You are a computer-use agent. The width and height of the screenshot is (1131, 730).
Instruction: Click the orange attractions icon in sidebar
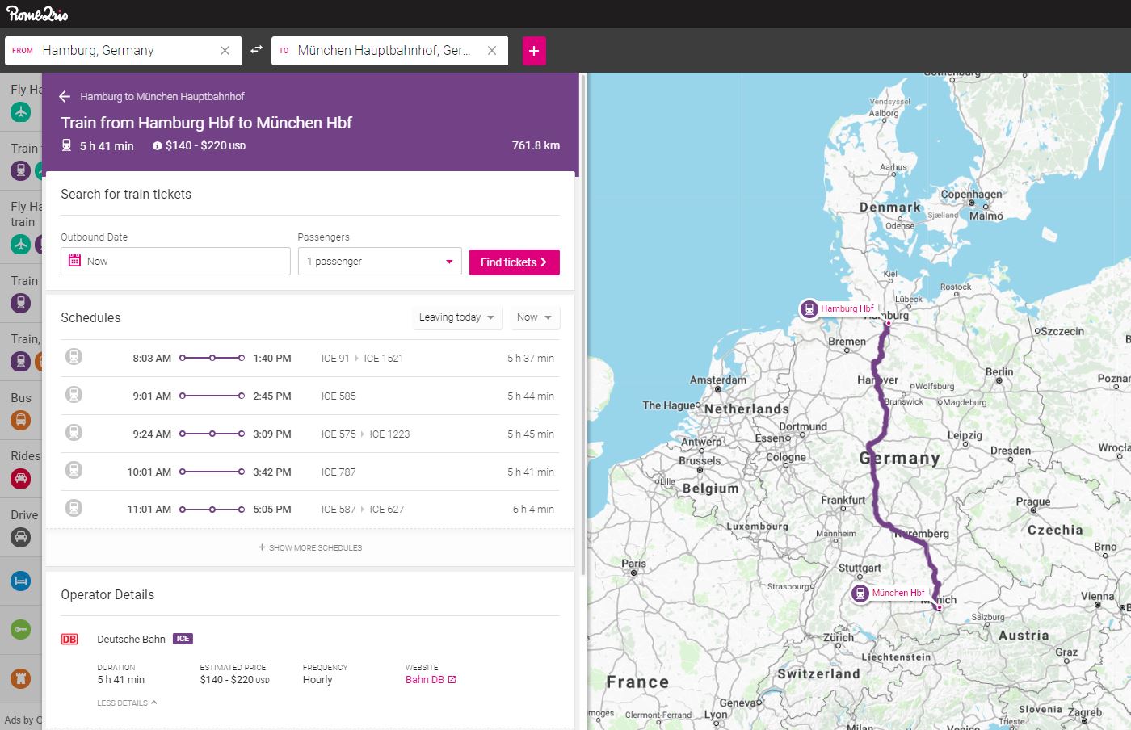pos(21,678)
